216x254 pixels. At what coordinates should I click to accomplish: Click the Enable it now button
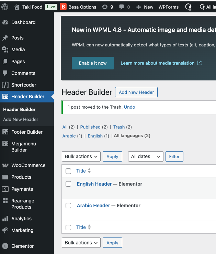93,63
